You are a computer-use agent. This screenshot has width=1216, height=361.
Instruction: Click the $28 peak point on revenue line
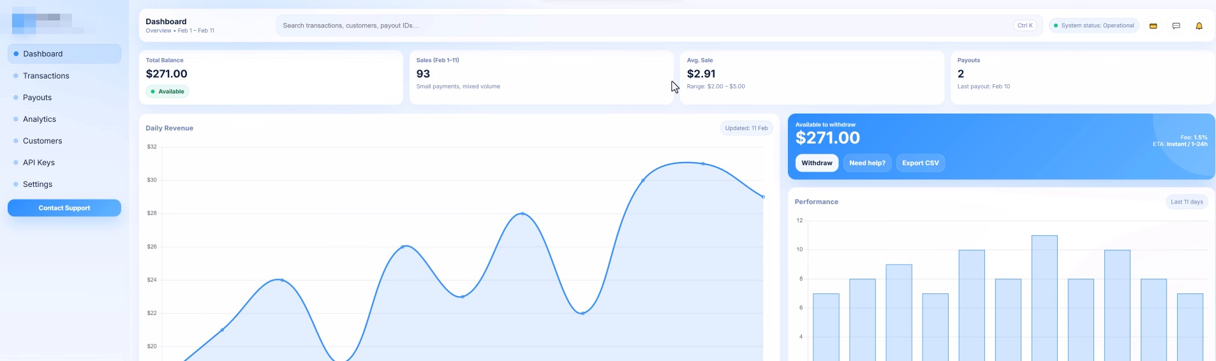[x=523, y=214]
